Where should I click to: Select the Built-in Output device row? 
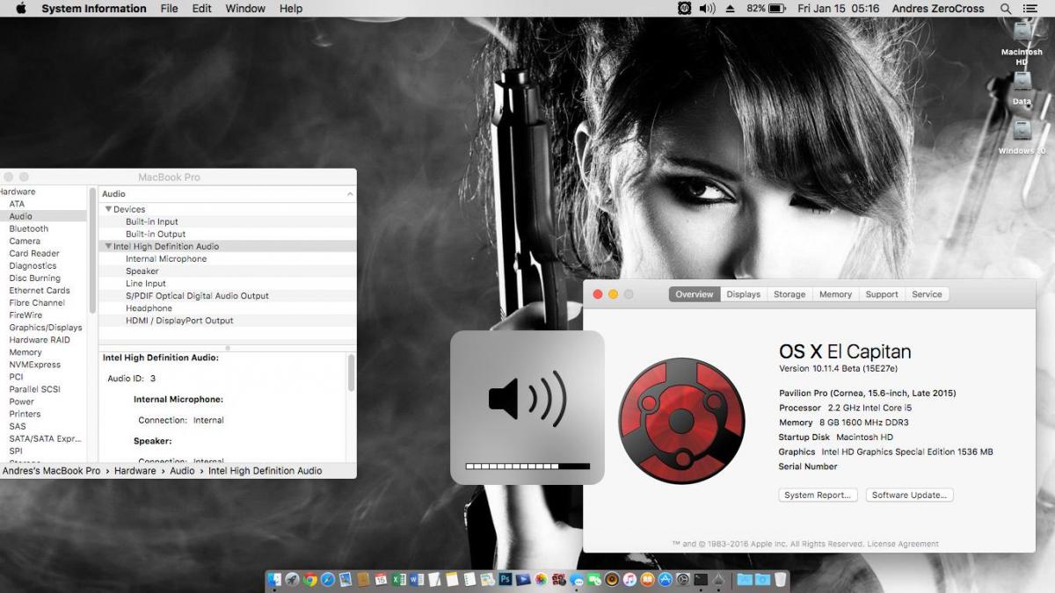coord(228,234)
